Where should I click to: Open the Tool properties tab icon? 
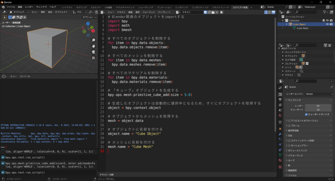(x=280, y=88)
